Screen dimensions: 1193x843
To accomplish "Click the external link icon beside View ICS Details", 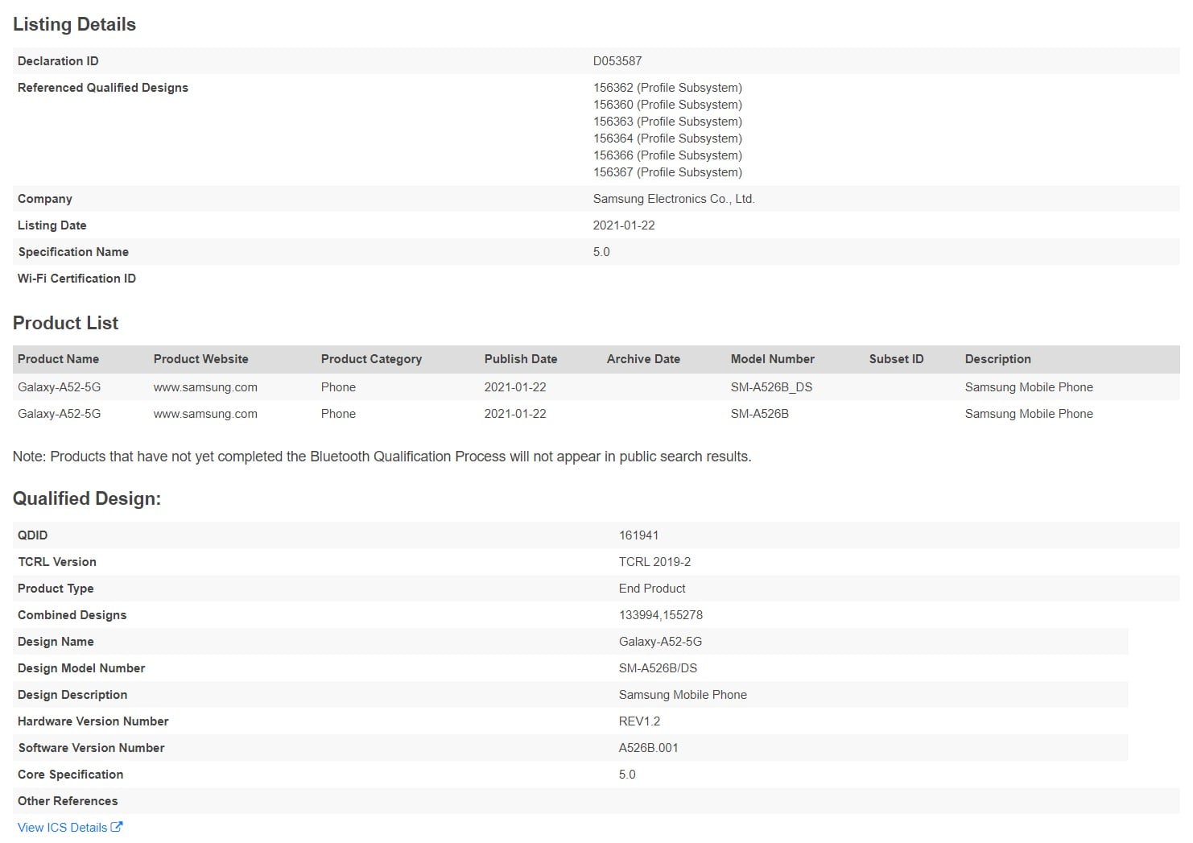I will 117,827.
